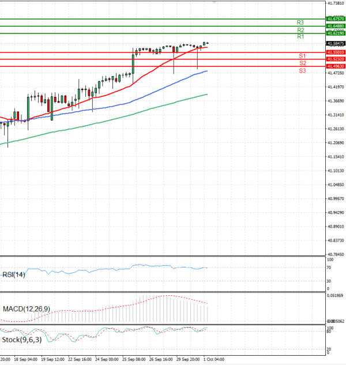Select the 41.62190 price tag
Screen dimensions: 346x365
(x=336, y=33)
